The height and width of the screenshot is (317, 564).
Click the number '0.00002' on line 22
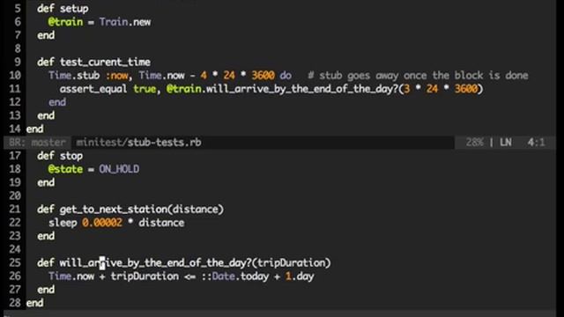pos(102,223)
